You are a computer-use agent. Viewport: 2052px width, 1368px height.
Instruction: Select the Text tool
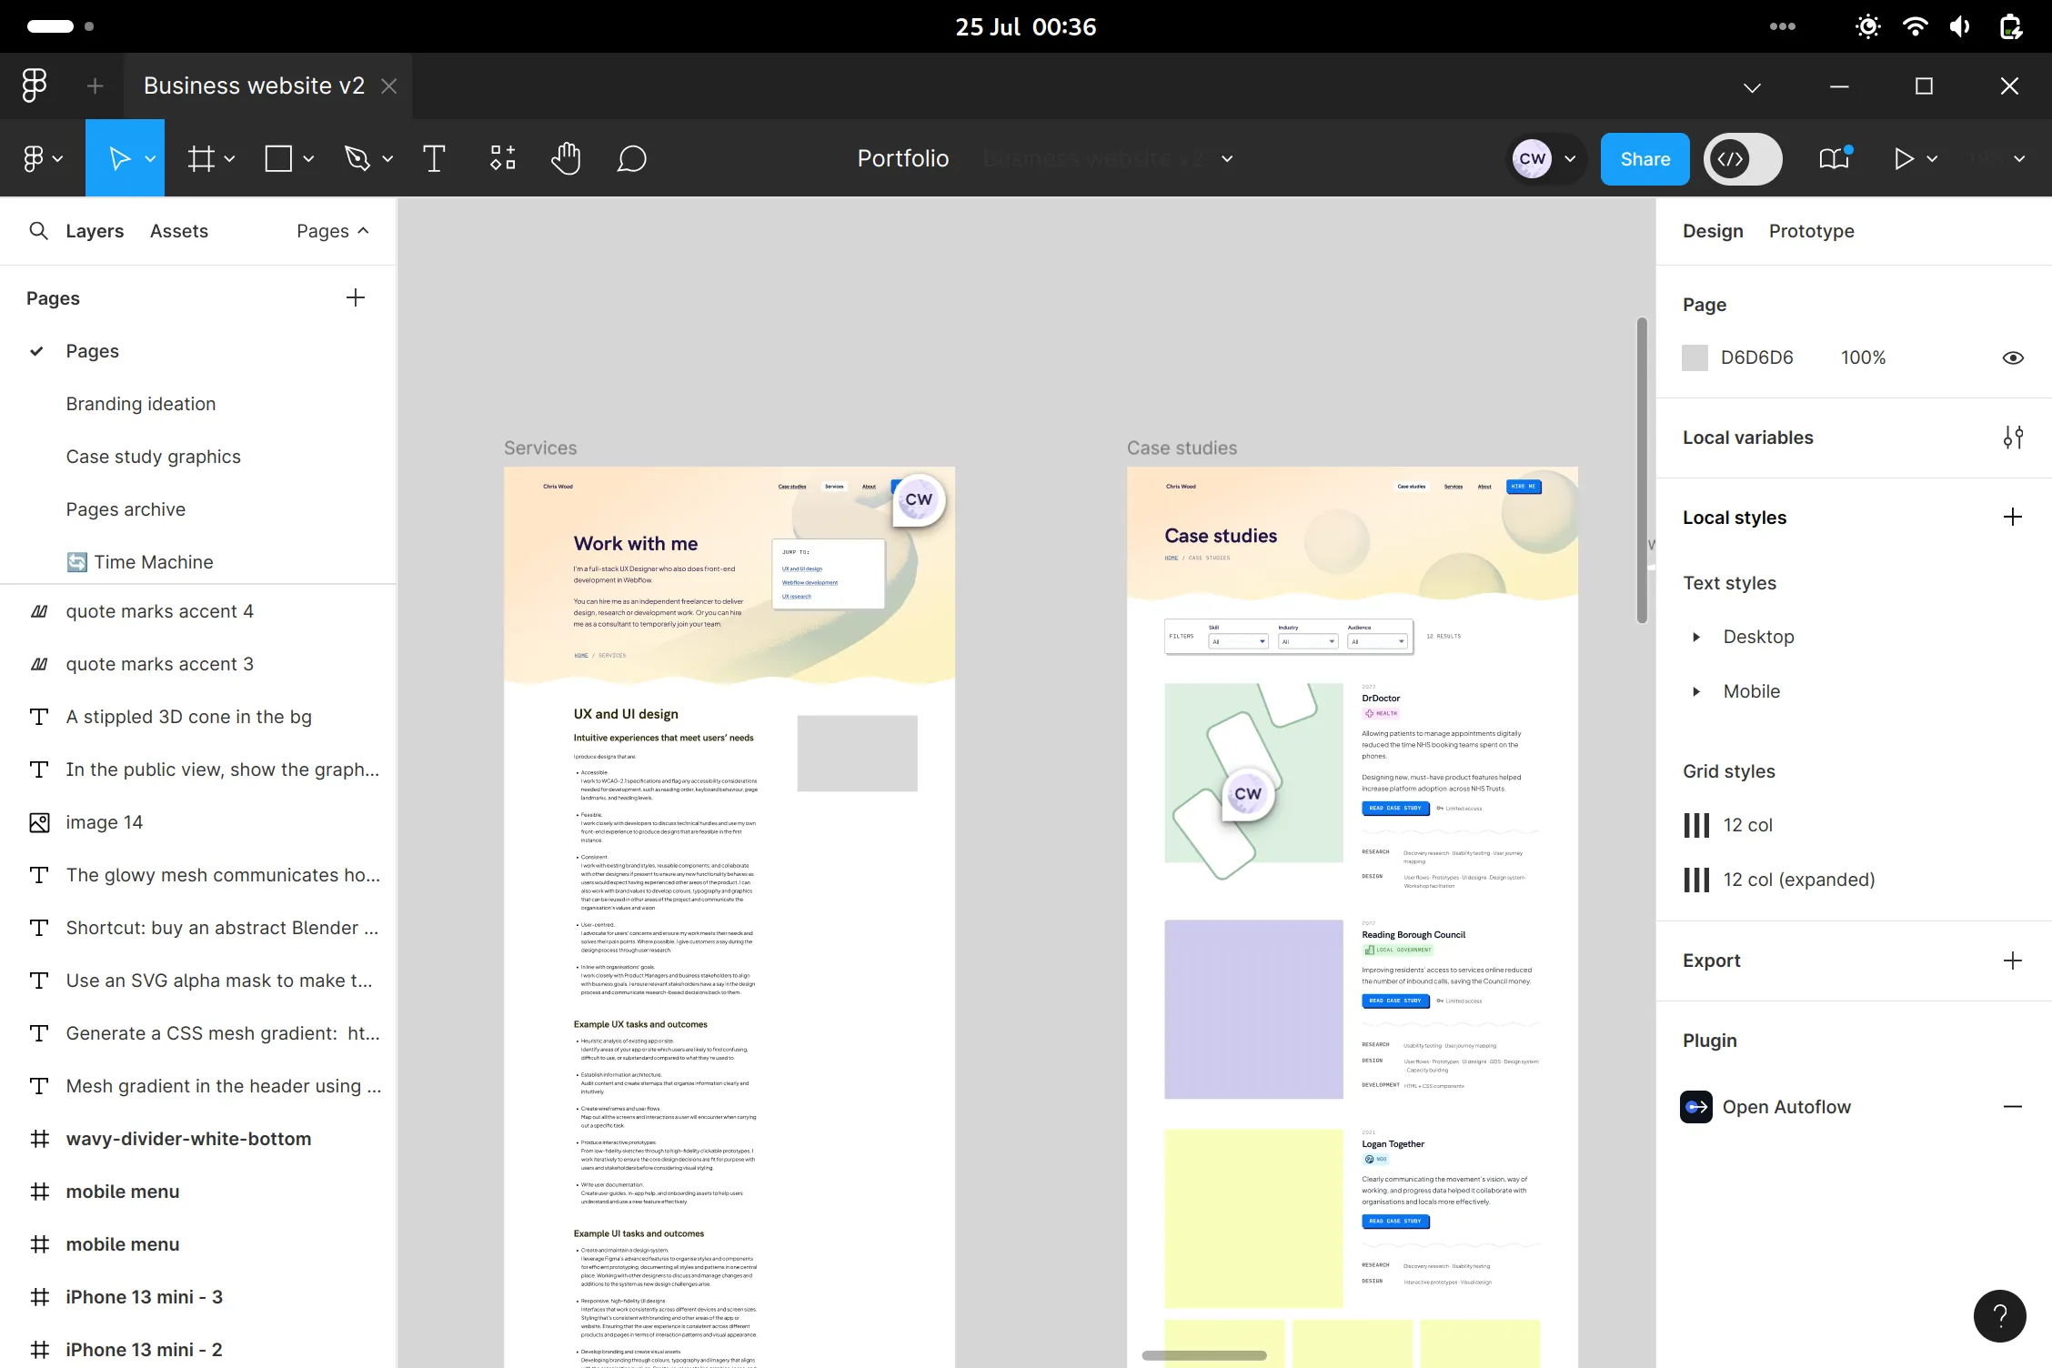point(432,159)
